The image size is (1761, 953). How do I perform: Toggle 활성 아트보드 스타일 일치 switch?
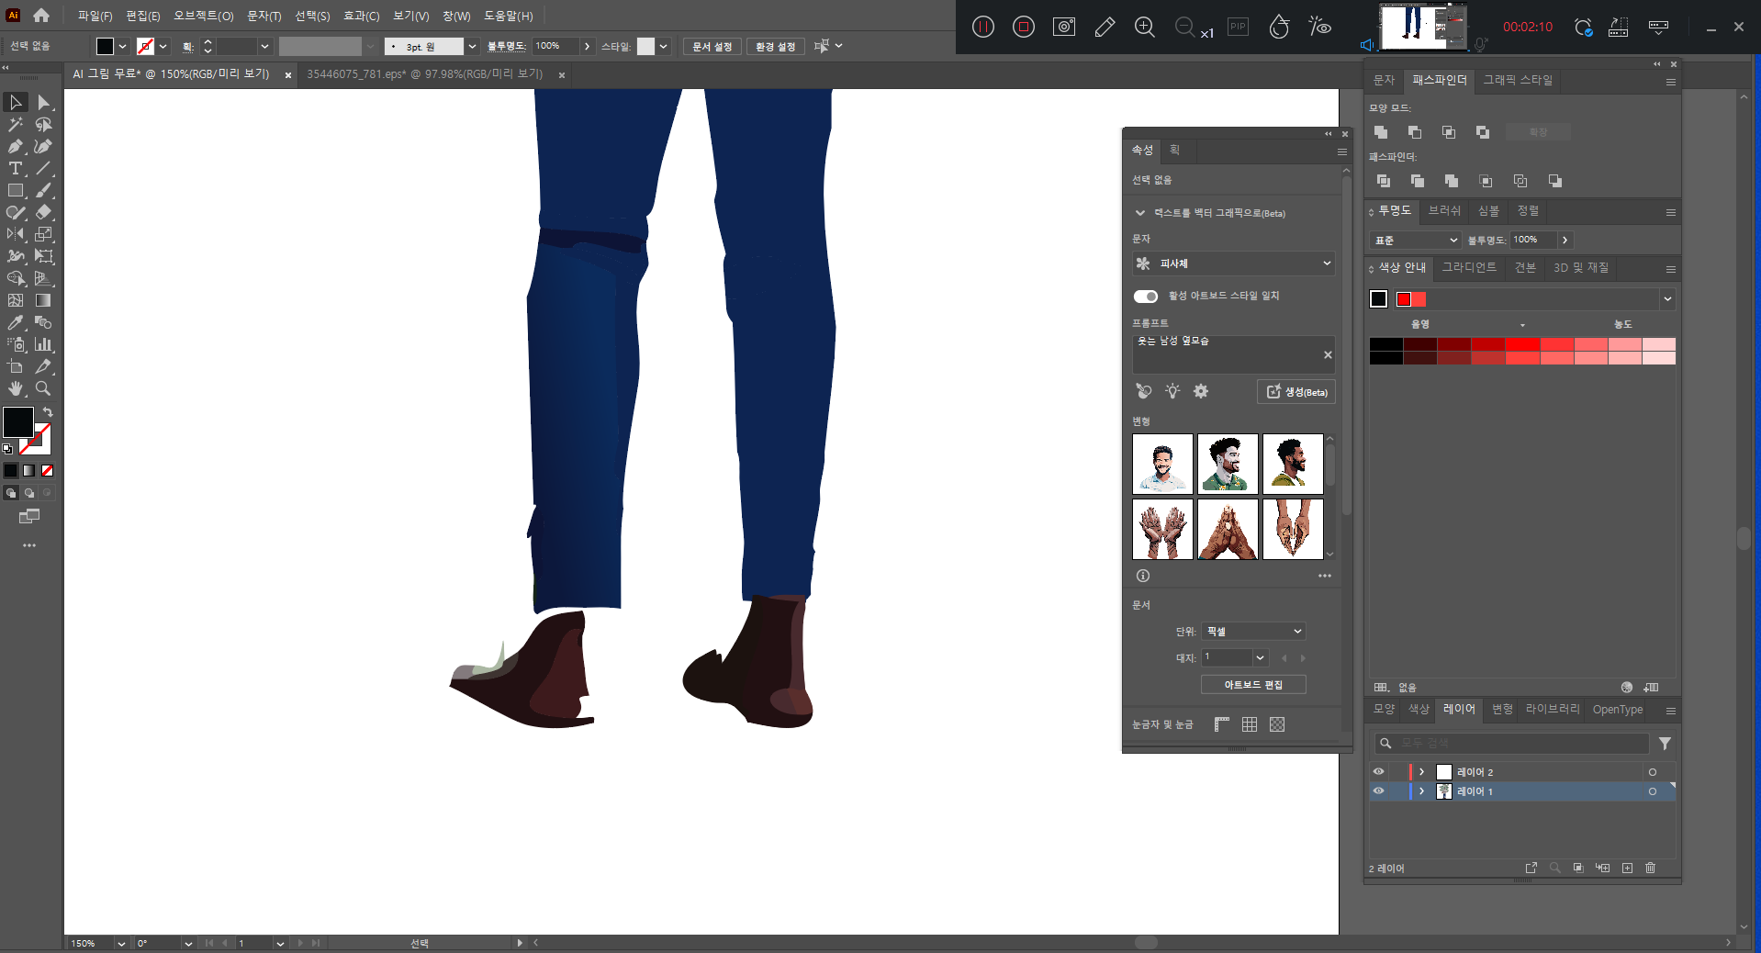[x=1145, y=296]
